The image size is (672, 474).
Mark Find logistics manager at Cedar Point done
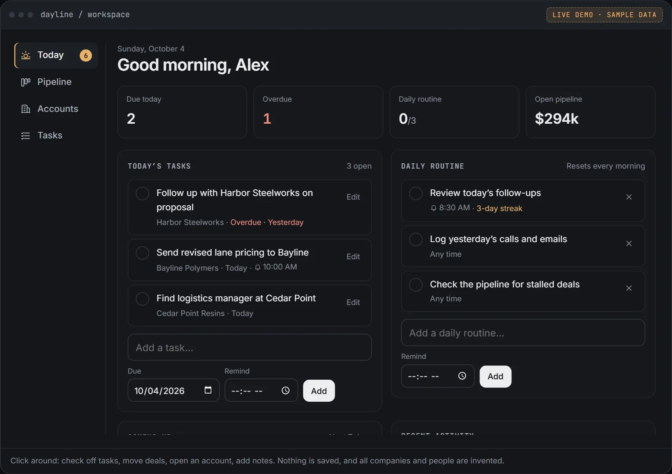[142, 299]
